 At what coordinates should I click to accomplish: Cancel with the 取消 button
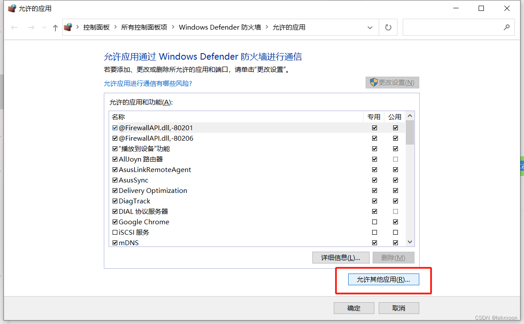pos(399,308)
